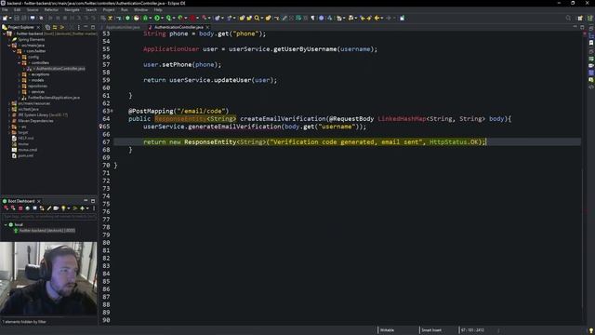
Task: Minimize the Project Explorer panel
Action: [86, 27]
